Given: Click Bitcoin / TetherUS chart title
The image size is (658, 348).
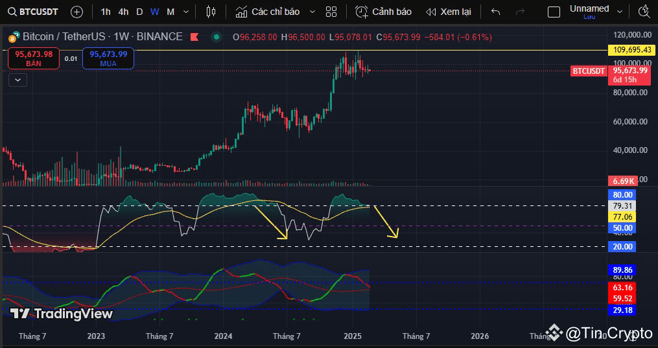Looking at the screenshot, I should tap(102, 37).
